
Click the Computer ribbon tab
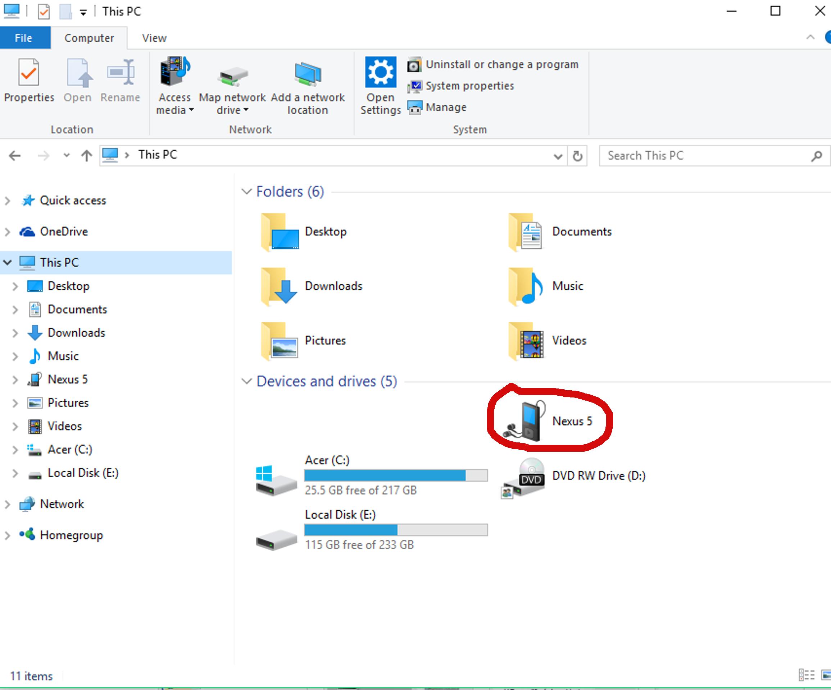[88, 37]
